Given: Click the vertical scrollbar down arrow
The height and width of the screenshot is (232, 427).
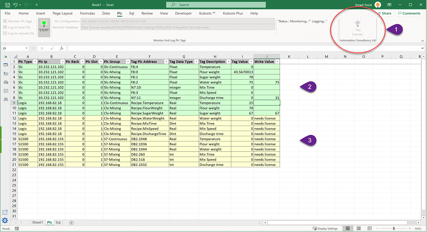Looking at the screenshot, I should (x=424, y=218).
